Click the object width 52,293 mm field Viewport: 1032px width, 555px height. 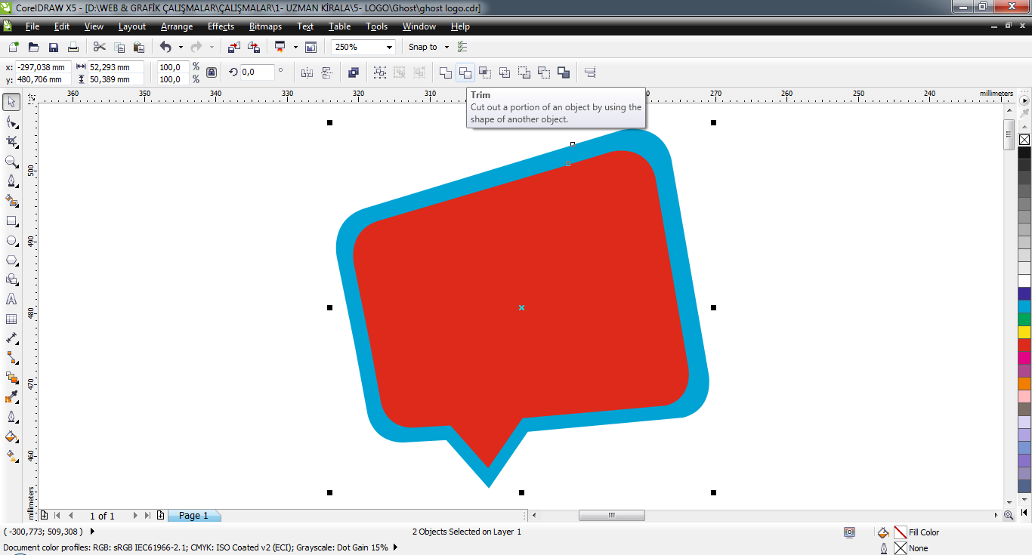[x=115, y=66]
